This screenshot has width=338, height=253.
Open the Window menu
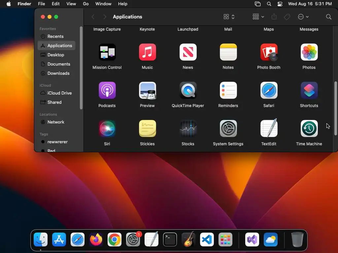pyautogui.click(x=103, y=4)
